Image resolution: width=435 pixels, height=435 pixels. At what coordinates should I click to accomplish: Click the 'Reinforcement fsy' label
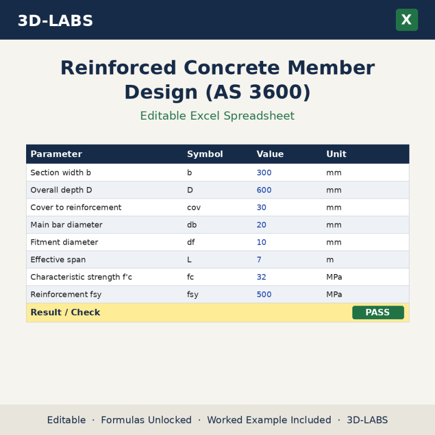coord(66,294)
